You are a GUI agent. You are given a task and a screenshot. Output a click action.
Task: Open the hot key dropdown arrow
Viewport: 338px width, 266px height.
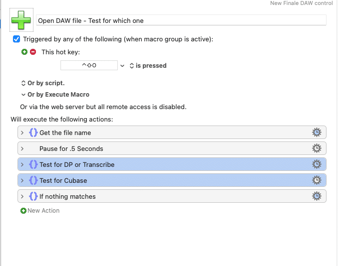click(122, 65)
